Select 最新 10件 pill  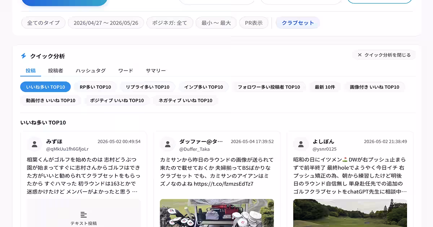point(325,87)
